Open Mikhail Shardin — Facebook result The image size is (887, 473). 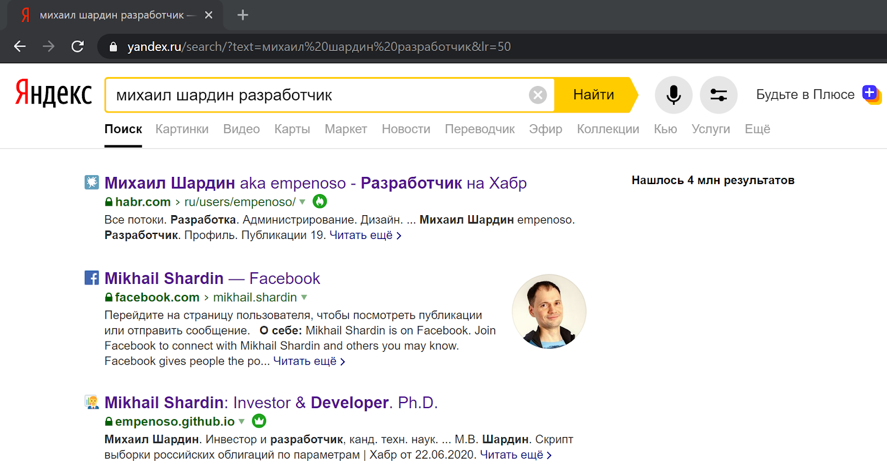(x=212, y=278)
